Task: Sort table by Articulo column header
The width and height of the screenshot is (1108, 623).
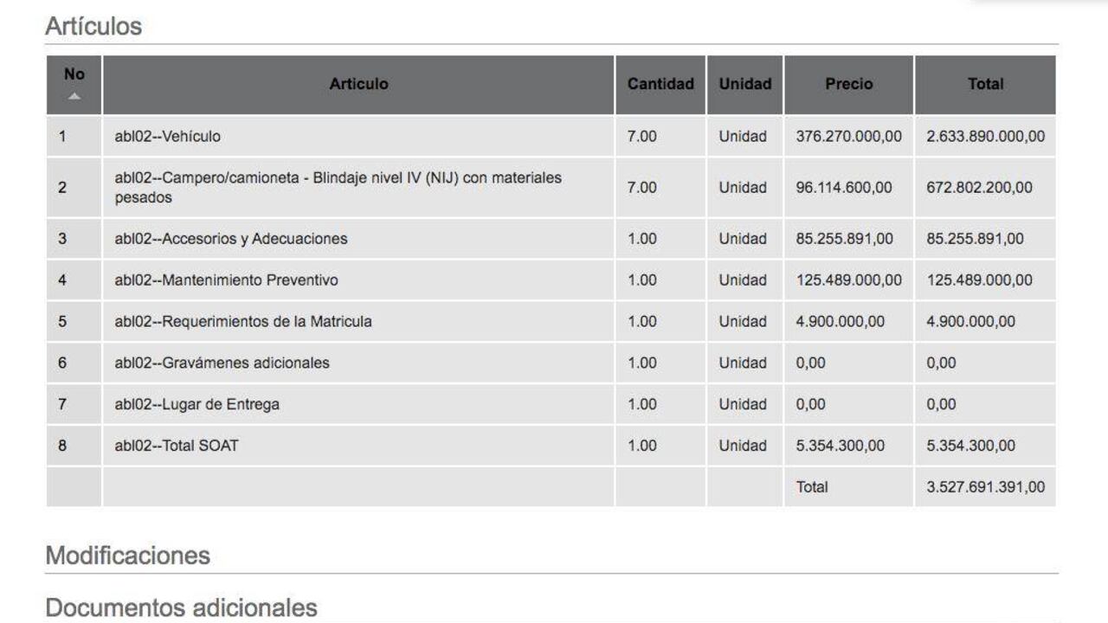Action: (x=358, y=85)
